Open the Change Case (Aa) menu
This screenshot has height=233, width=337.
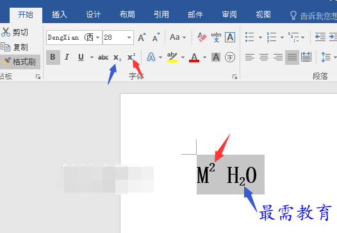click(x=177, y=37)
